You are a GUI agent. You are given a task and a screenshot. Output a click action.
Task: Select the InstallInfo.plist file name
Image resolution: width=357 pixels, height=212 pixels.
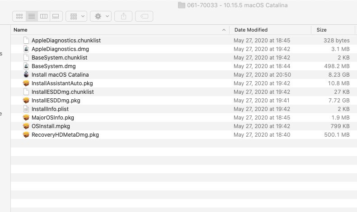(x=50, y=109)
